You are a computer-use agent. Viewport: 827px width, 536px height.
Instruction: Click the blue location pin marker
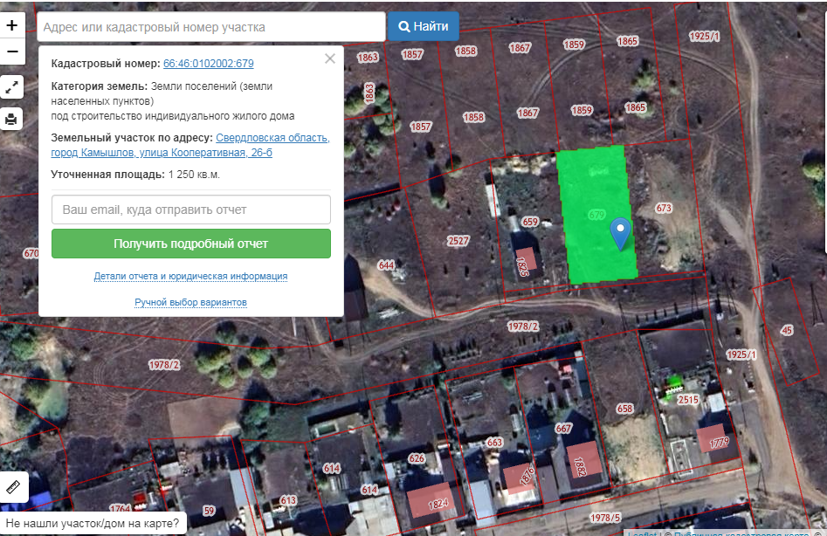[620, 233]
